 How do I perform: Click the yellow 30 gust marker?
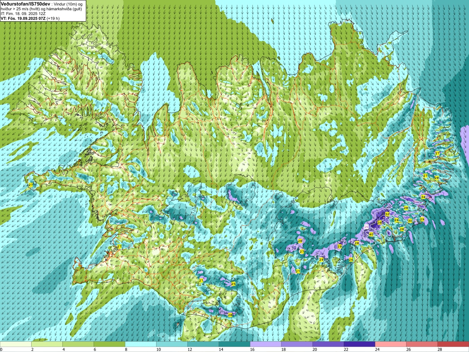tap(410, 221)
